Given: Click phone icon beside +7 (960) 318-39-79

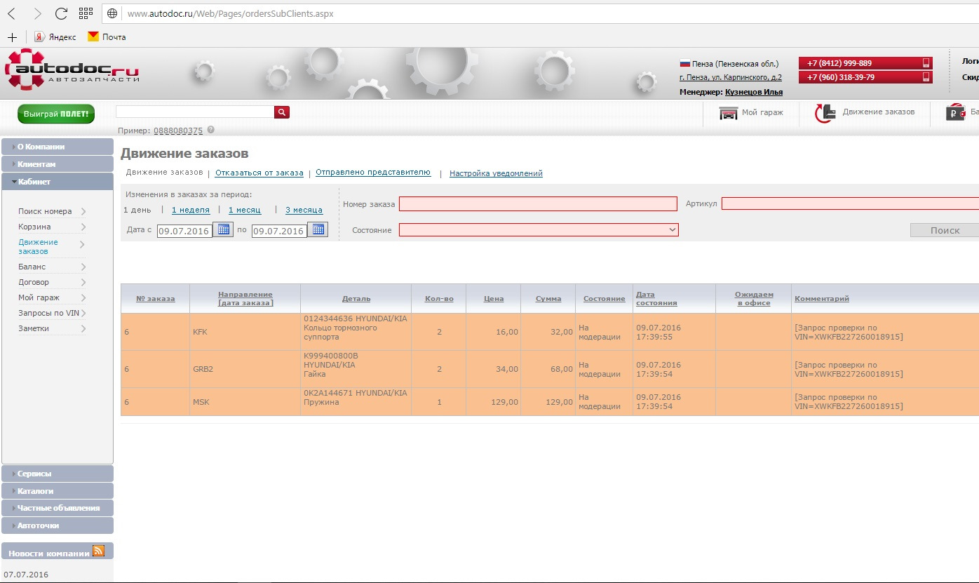Looking at the screenshot, I should (926, 77).
